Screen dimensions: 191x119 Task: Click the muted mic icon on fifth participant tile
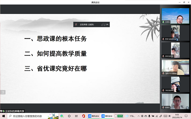[163, 90]
